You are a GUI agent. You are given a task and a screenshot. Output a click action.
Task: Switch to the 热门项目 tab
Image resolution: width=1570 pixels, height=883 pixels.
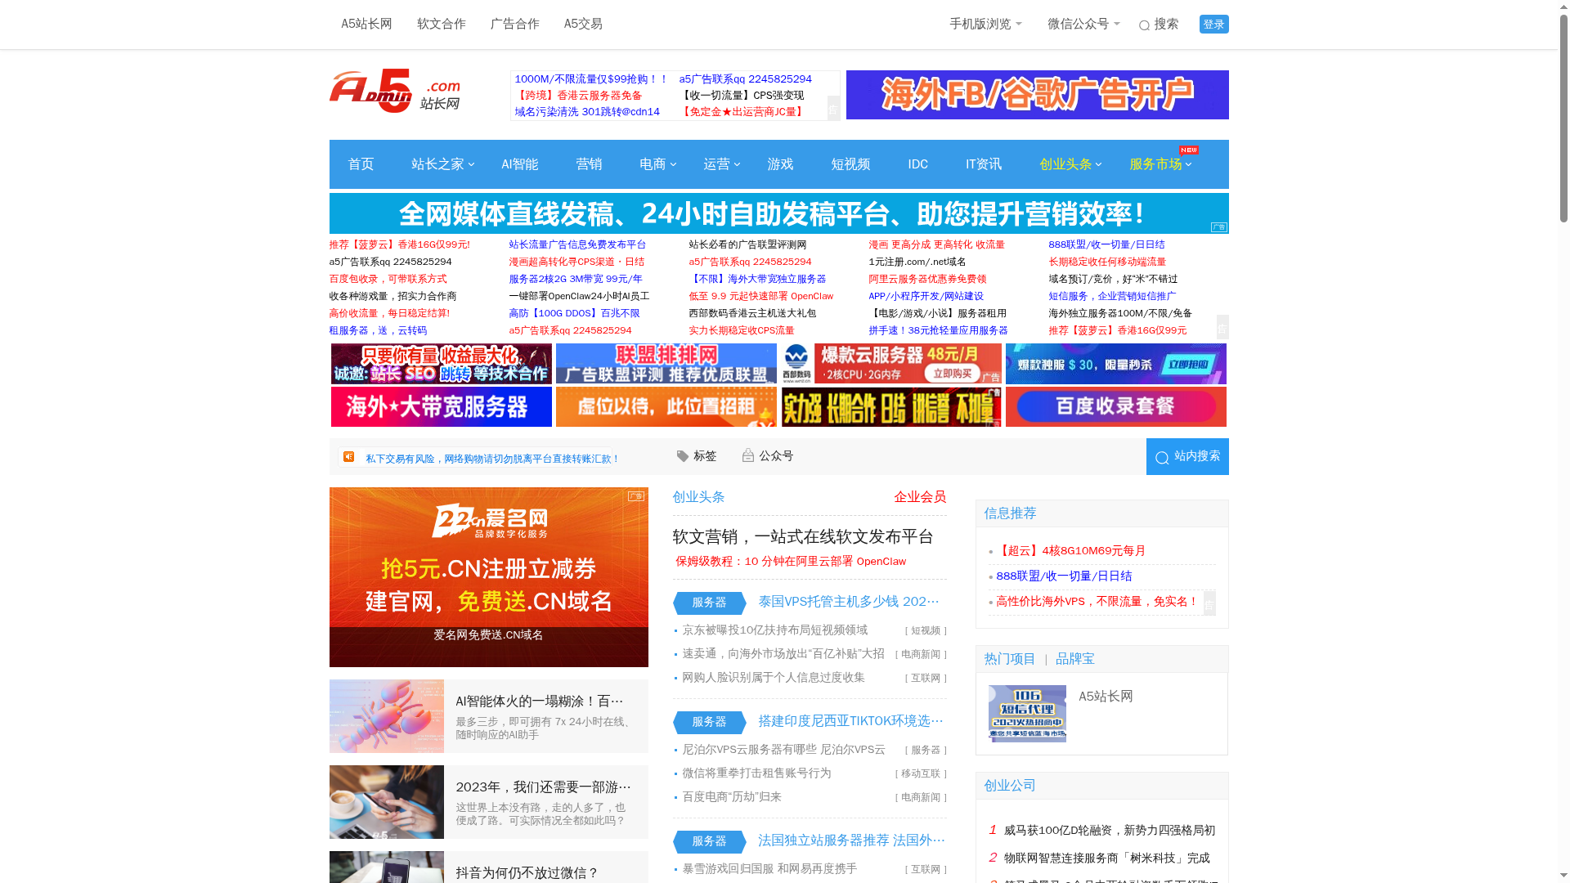(1010, 659)
